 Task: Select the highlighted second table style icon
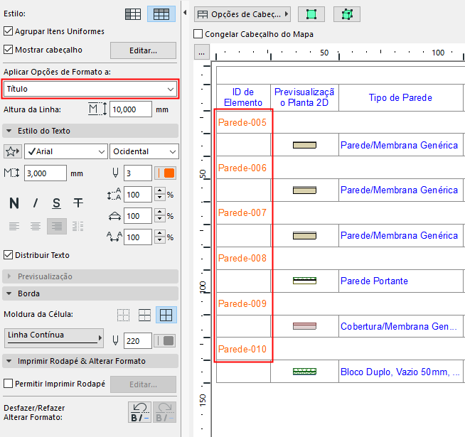tap(161, 14)
